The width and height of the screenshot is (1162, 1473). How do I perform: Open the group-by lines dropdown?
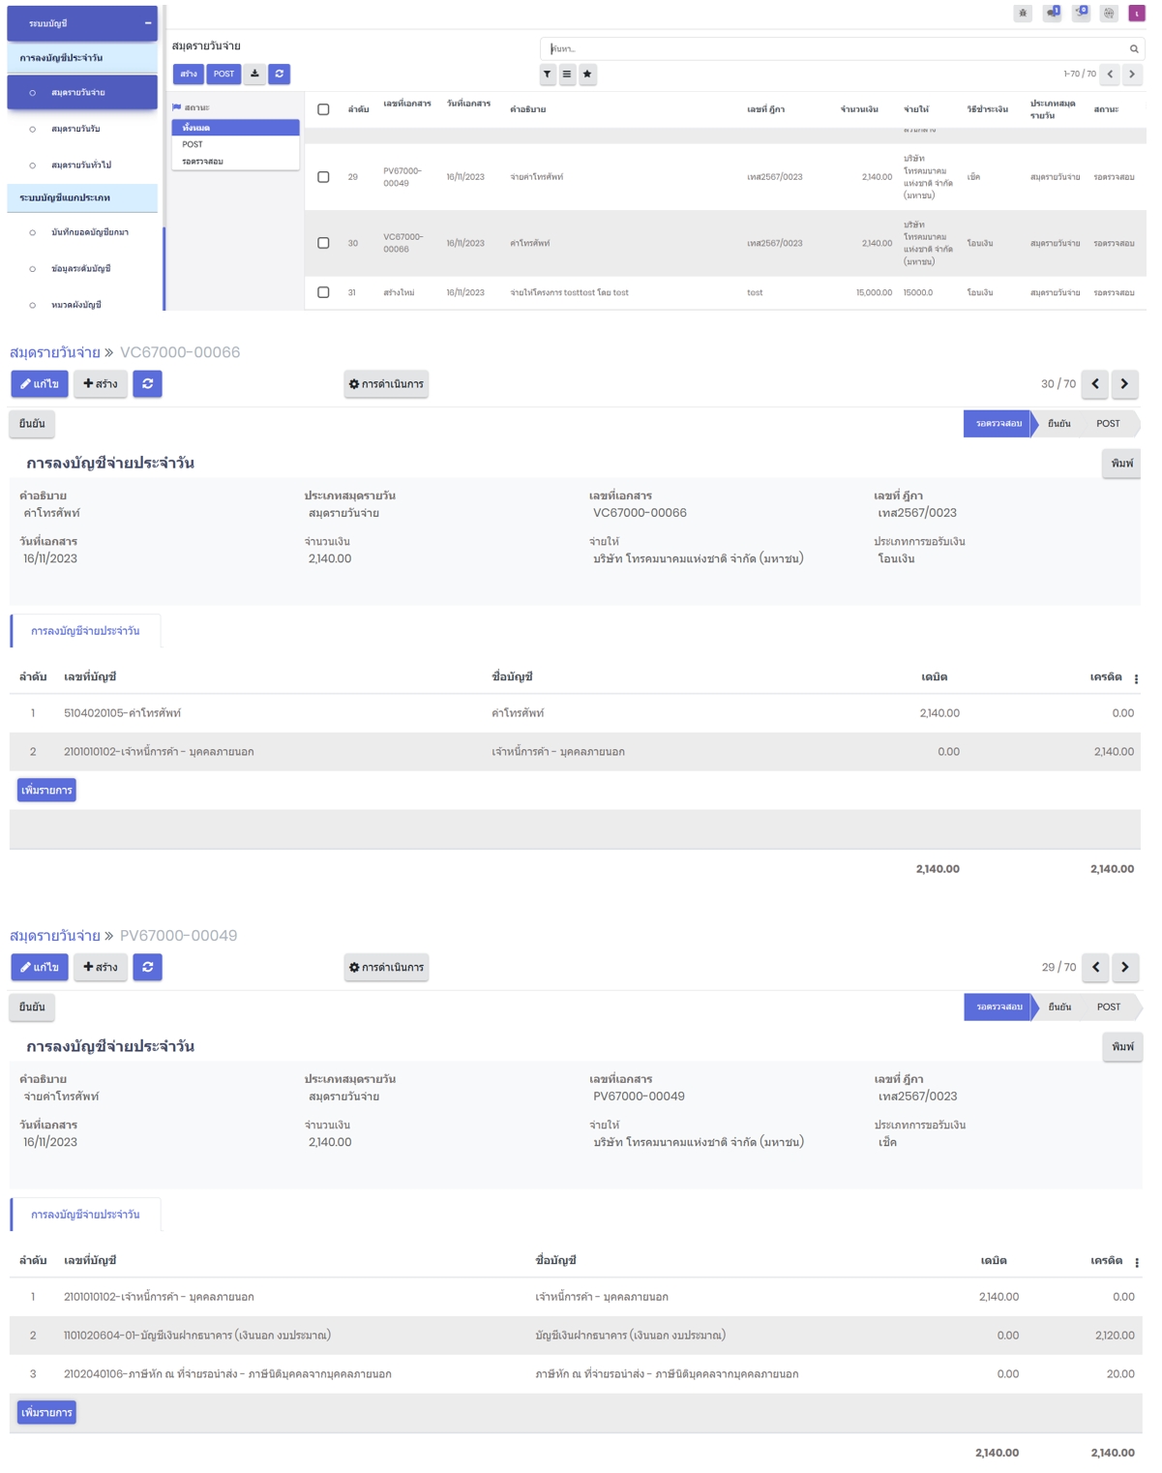(x=567, y=74)
